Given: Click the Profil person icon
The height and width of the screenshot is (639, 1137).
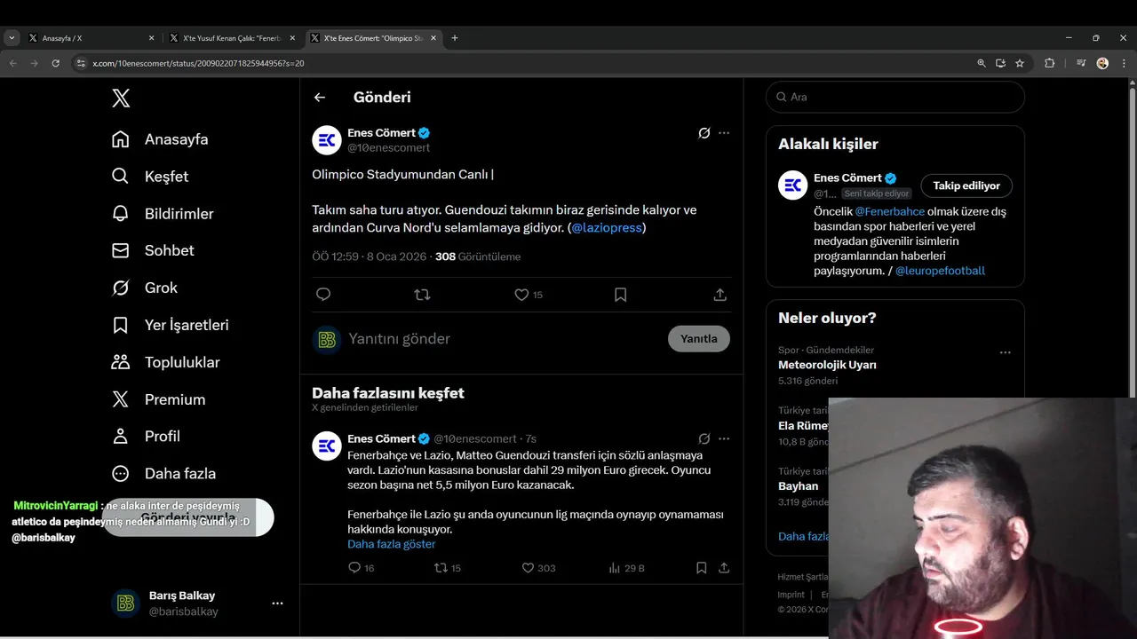Looking at the screenshot, I should click(120, 437).
